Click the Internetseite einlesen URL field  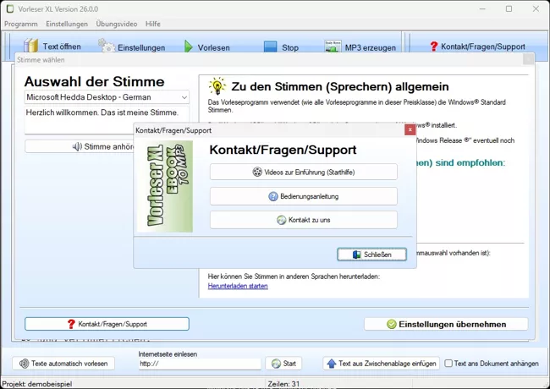coord(200,364)
